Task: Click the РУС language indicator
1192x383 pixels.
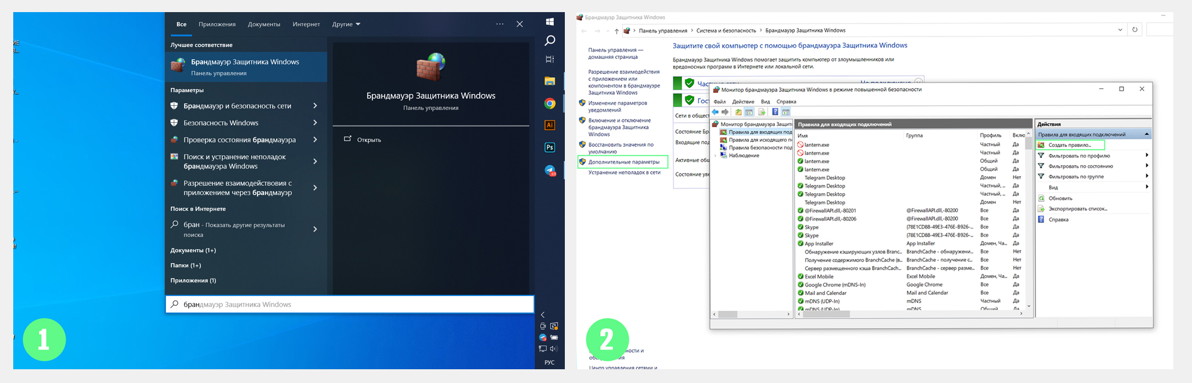Action: pyautogui.click(x=549, y=363)
